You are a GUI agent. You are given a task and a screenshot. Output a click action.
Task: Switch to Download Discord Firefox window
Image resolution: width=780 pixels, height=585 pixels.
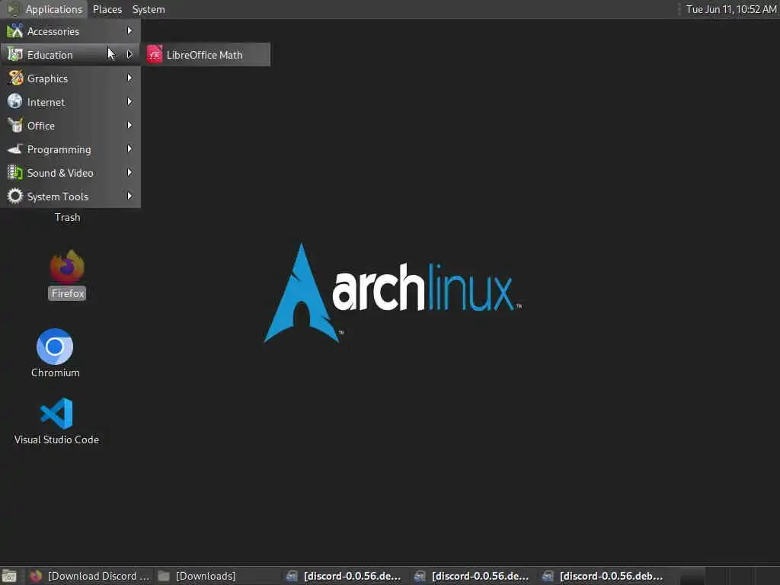click(x=90, y=576)
